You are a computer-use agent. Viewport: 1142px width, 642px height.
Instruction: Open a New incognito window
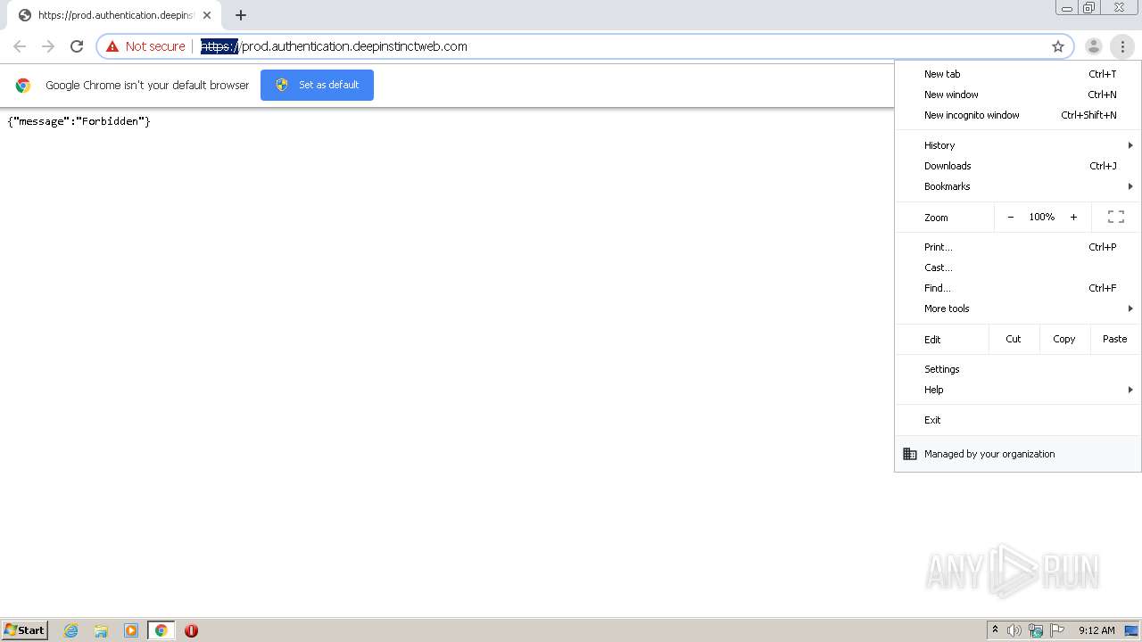[1018, 115]
